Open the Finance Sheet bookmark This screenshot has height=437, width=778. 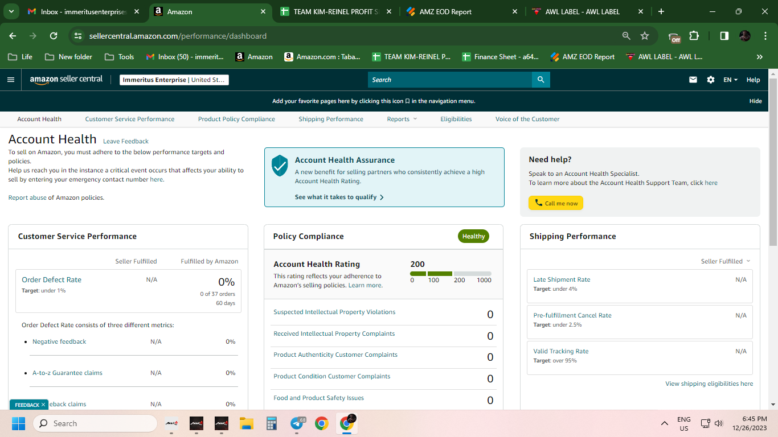click(500, 57)
